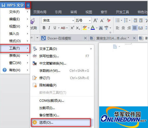Open the 格式(O) menu
The image size is (148, 128).
(x=15, y=41)
